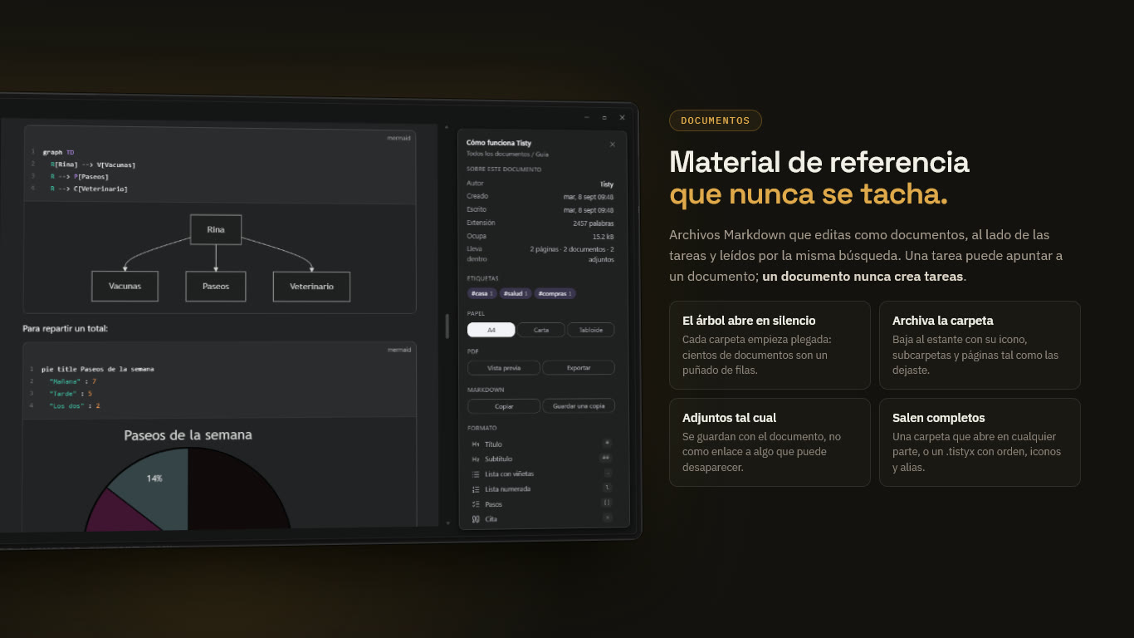Click the #salud tag chip
The width and height of the screenshot is (1134, 638).
(x=516, y=293)
